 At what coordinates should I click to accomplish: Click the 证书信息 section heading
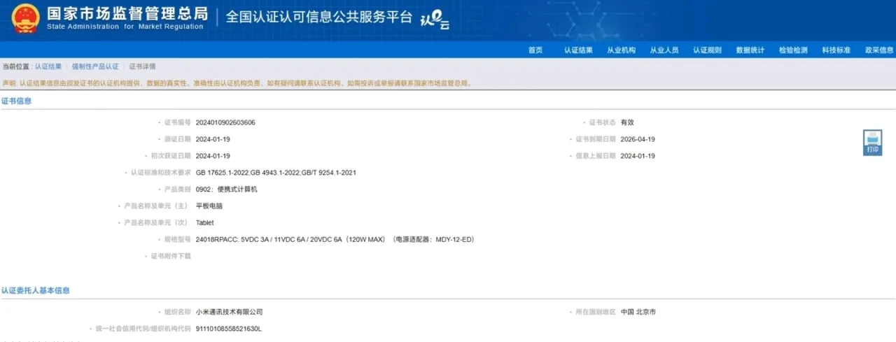[17, 101]
